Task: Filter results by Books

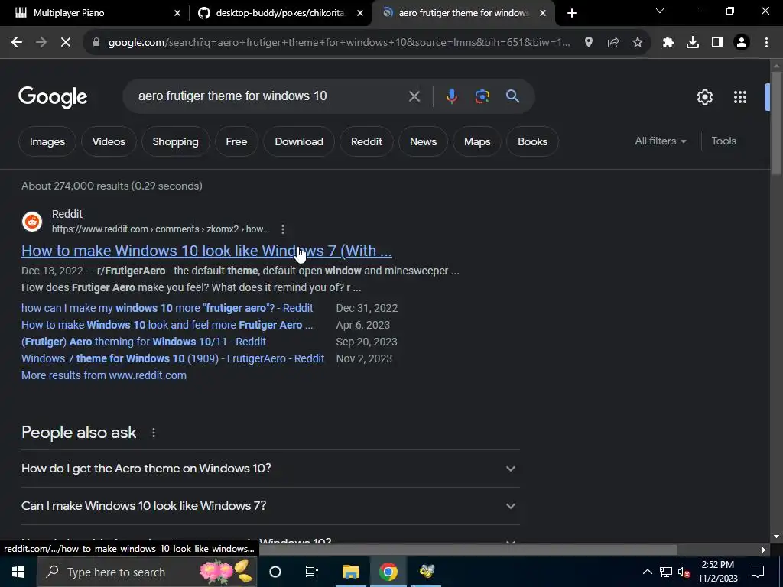Action: [x=532, y=141]
